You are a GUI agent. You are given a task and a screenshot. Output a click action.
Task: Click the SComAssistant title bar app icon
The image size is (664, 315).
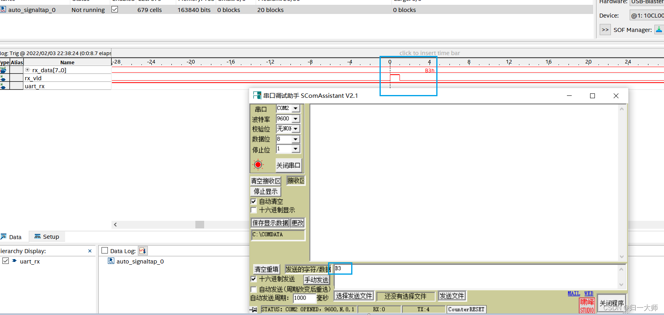pos(257,95)
